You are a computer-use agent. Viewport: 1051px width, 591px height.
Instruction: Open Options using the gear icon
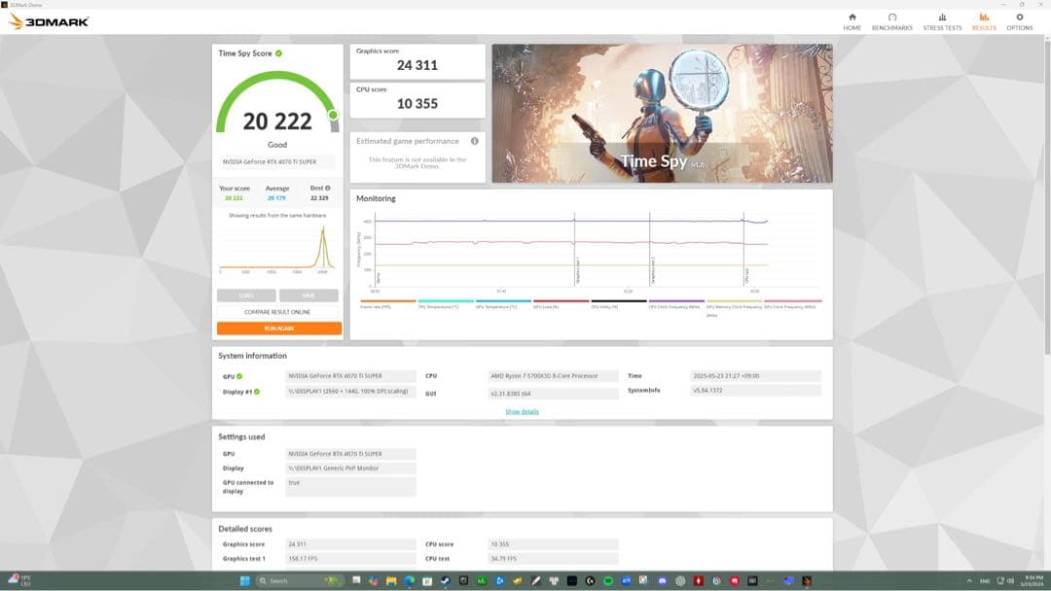tap(1018, 20)
